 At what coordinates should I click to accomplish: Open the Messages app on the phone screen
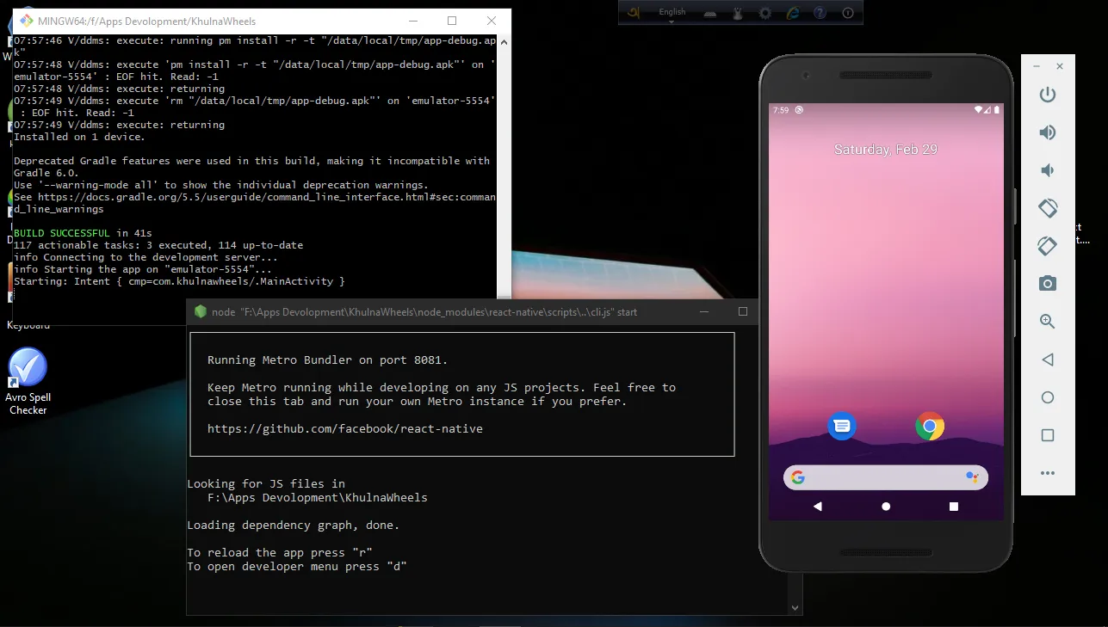pos(842,426)
